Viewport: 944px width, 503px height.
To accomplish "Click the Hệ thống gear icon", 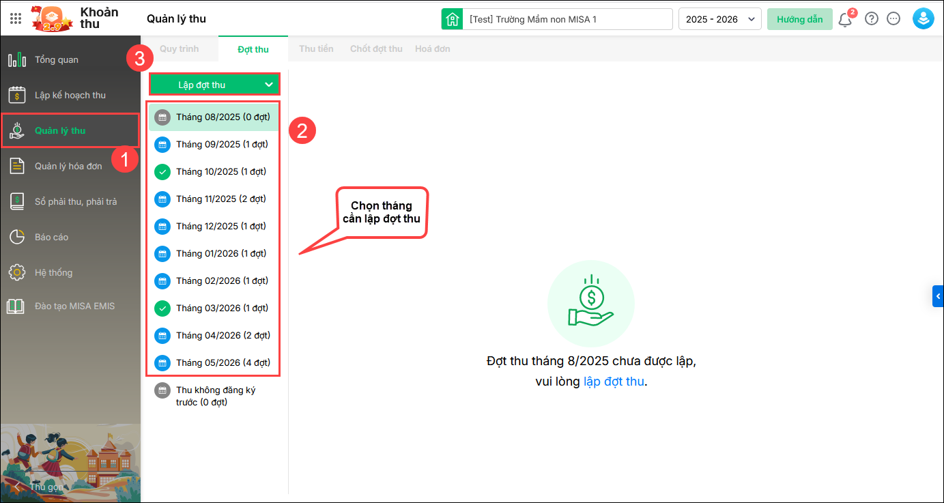I will click(x=17, y=272).
